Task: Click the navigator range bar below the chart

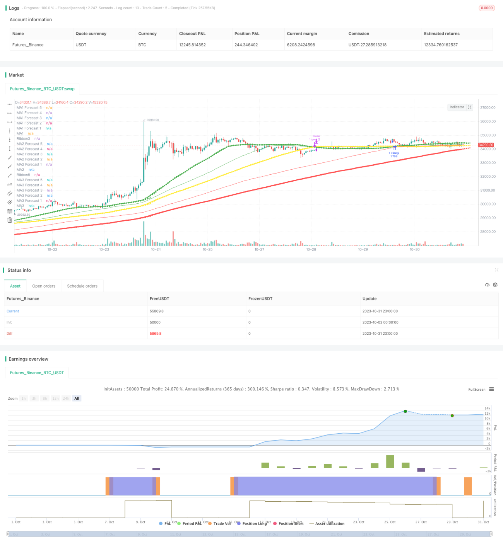Action: [250, 534]
